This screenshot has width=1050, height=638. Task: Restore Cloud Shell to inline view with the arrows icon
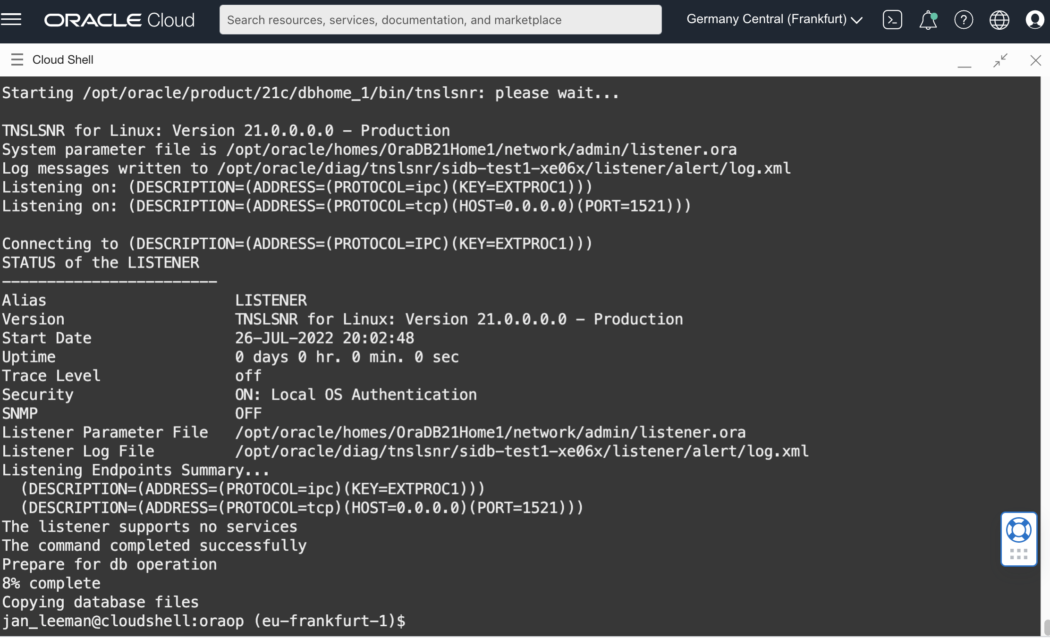pyautogui.click(x=1000, y=60)
